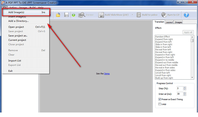Click the Preview button label
The height and width of the screenshot is (117, 198).
90,15
